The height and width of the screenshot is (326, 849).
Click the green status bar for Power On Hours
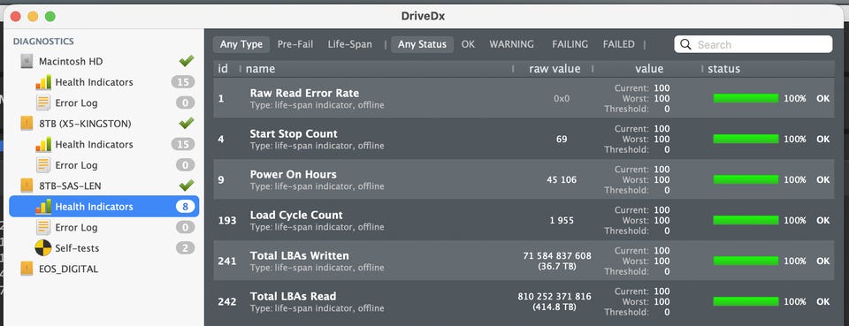(x=746, y=179)
